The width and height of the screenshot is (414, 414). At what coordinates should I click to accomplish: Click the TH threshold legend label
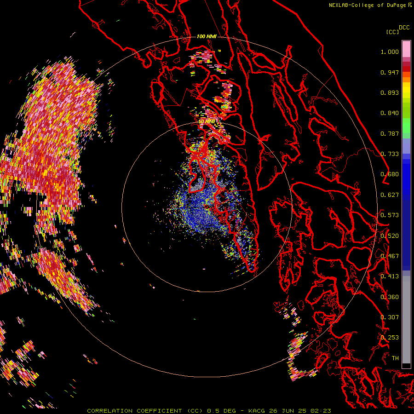[395, 358]
